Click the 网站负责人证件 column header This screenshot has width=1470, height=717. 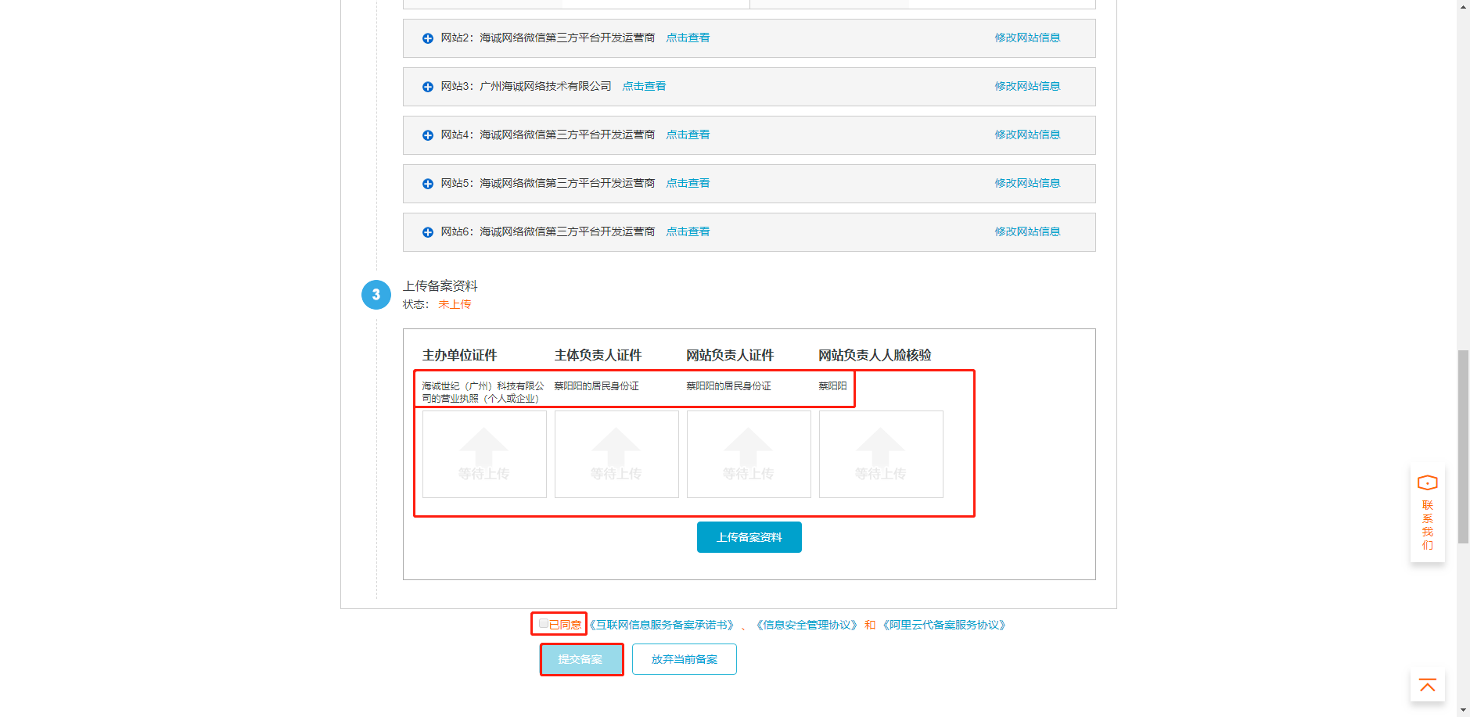tap(731, 355)
